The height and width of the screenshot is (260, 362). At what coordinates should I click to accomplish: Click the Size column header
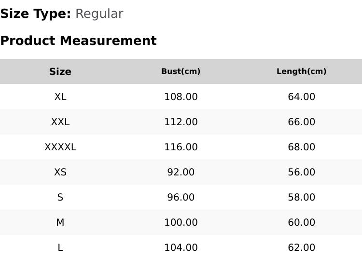60,72
